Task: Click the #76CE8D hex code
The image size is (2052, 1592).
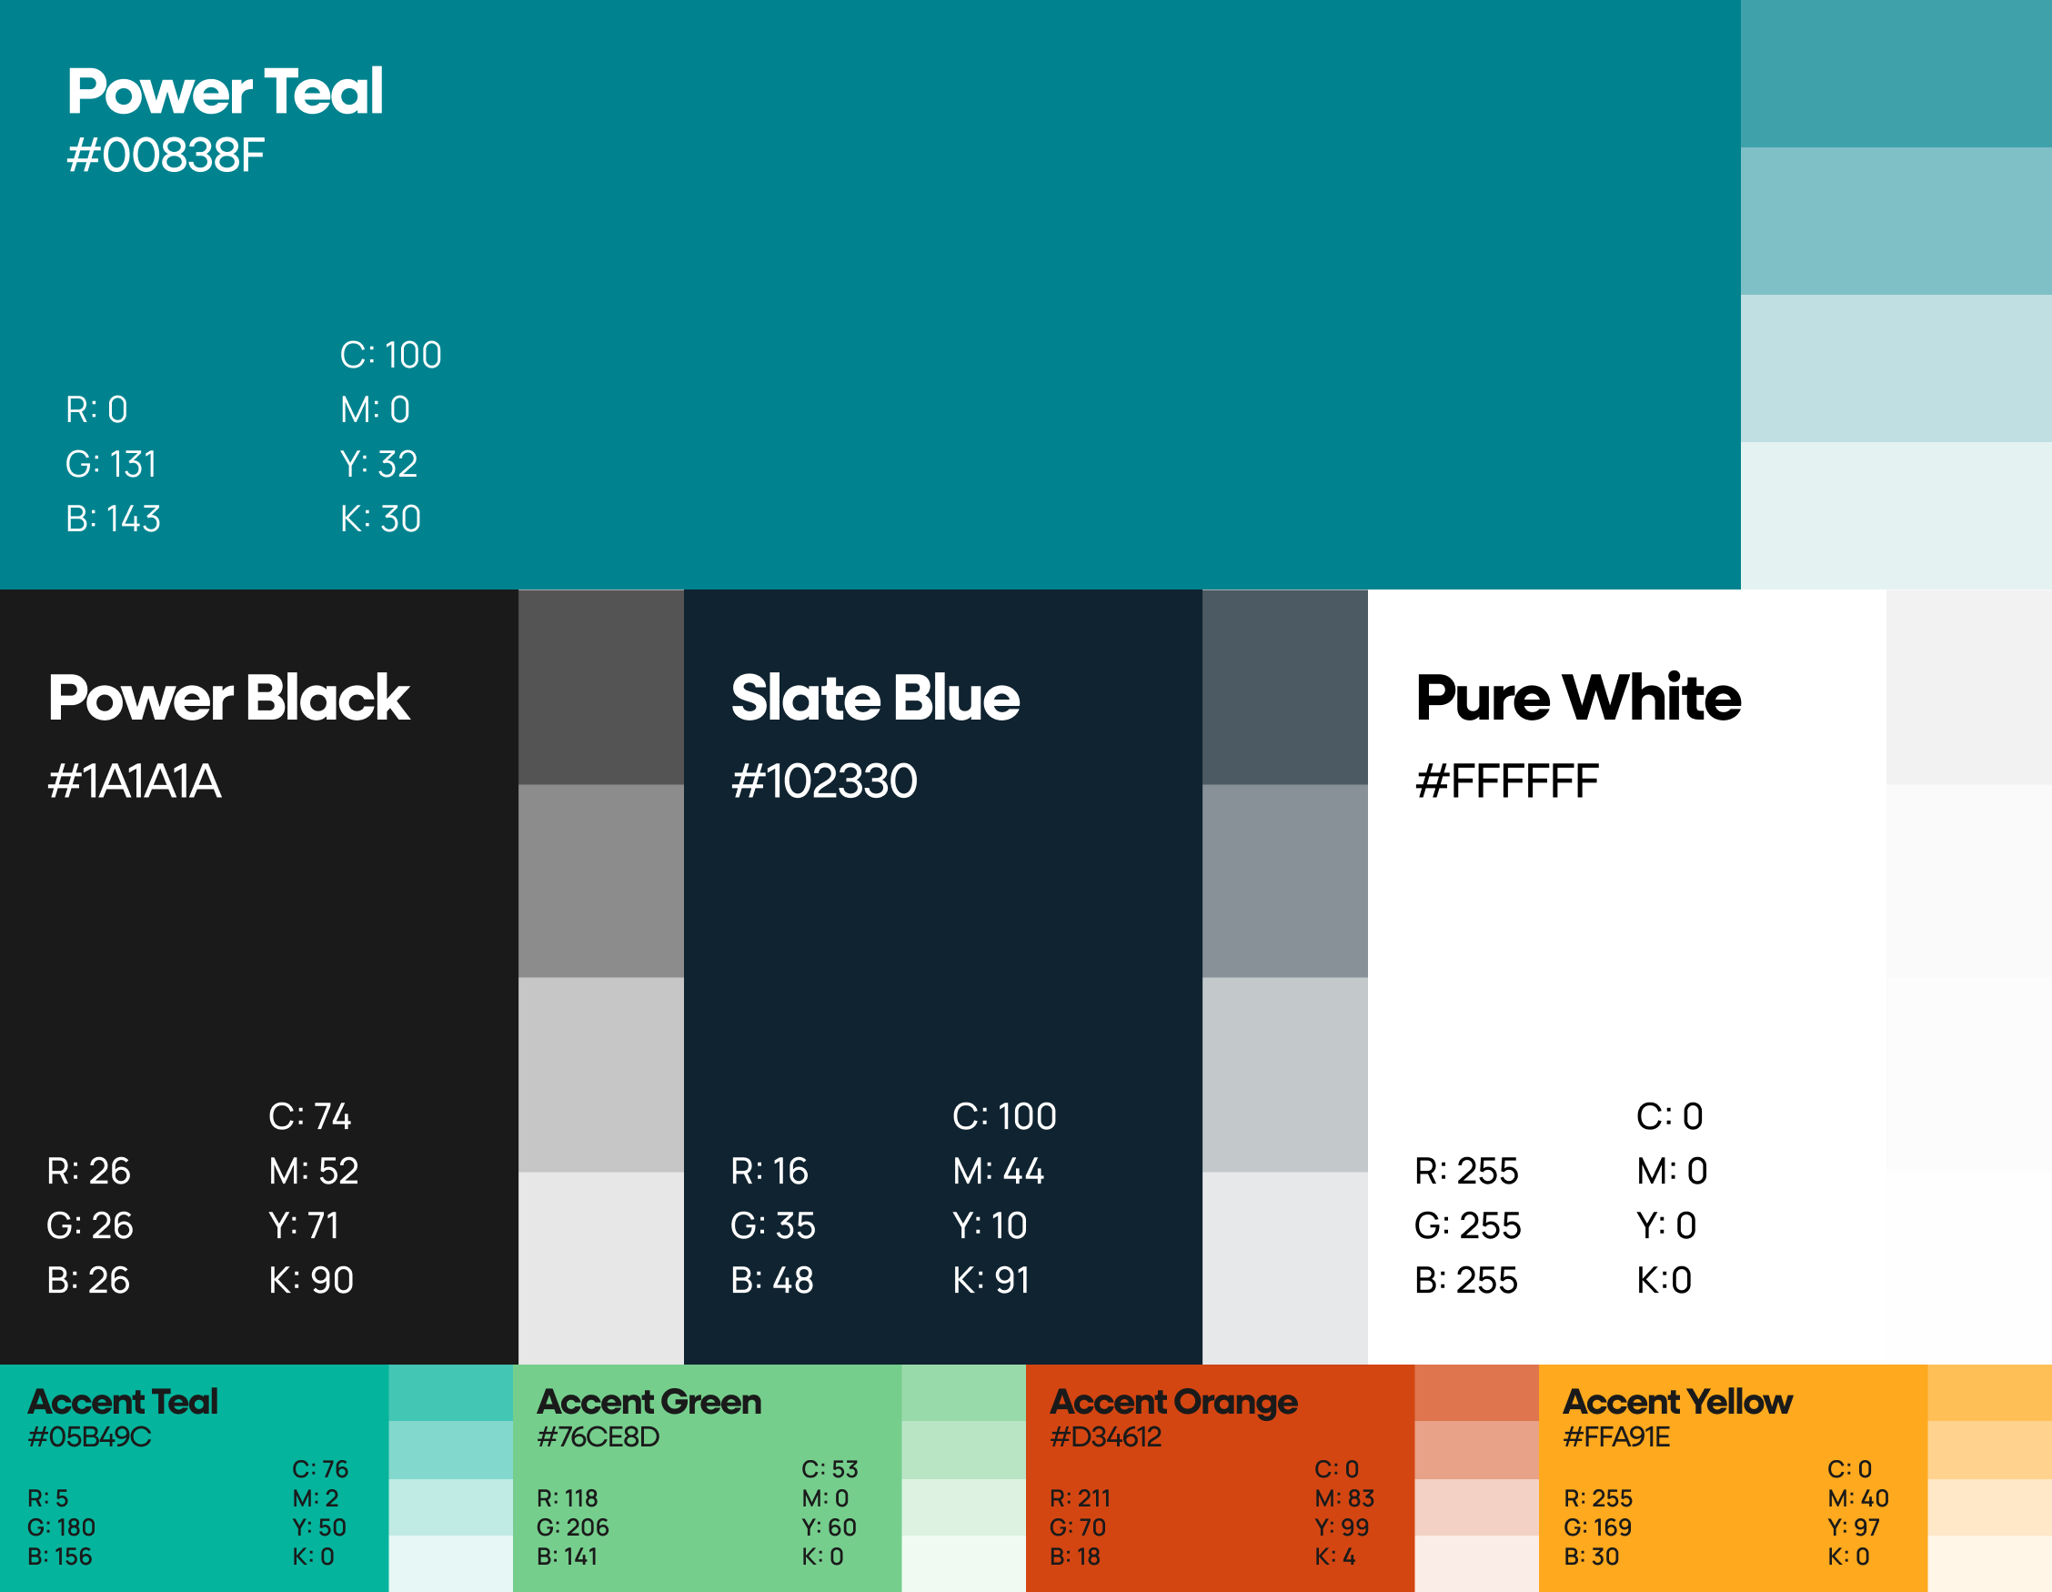Action: tap(598, 1437)
